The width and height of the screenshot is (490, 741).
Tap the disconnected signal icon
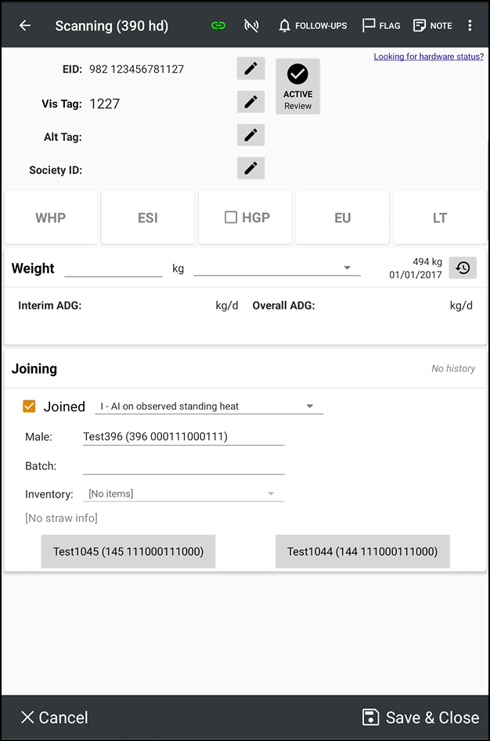tap(251, 26)
